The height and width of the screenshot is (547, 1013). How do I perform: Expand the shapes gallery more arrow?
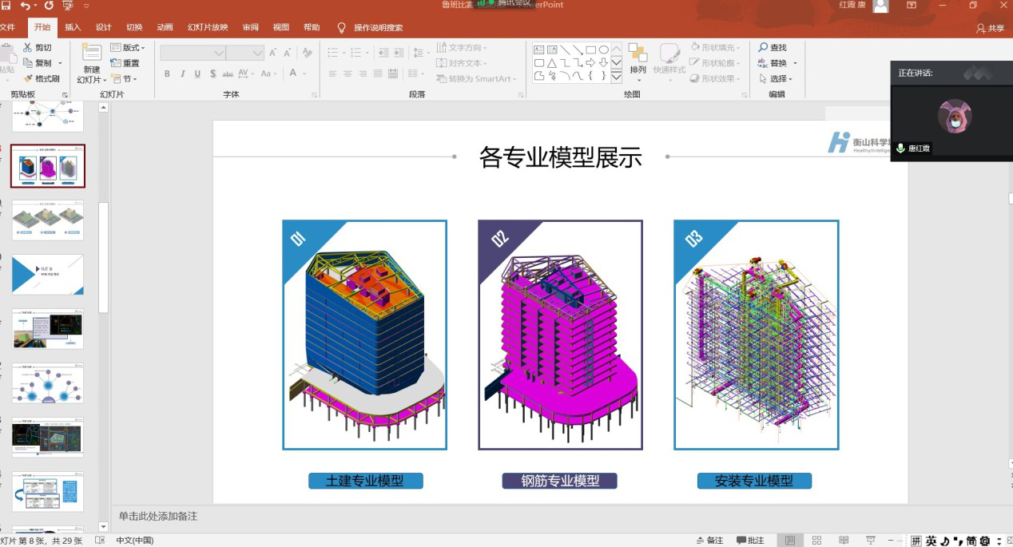616,78
